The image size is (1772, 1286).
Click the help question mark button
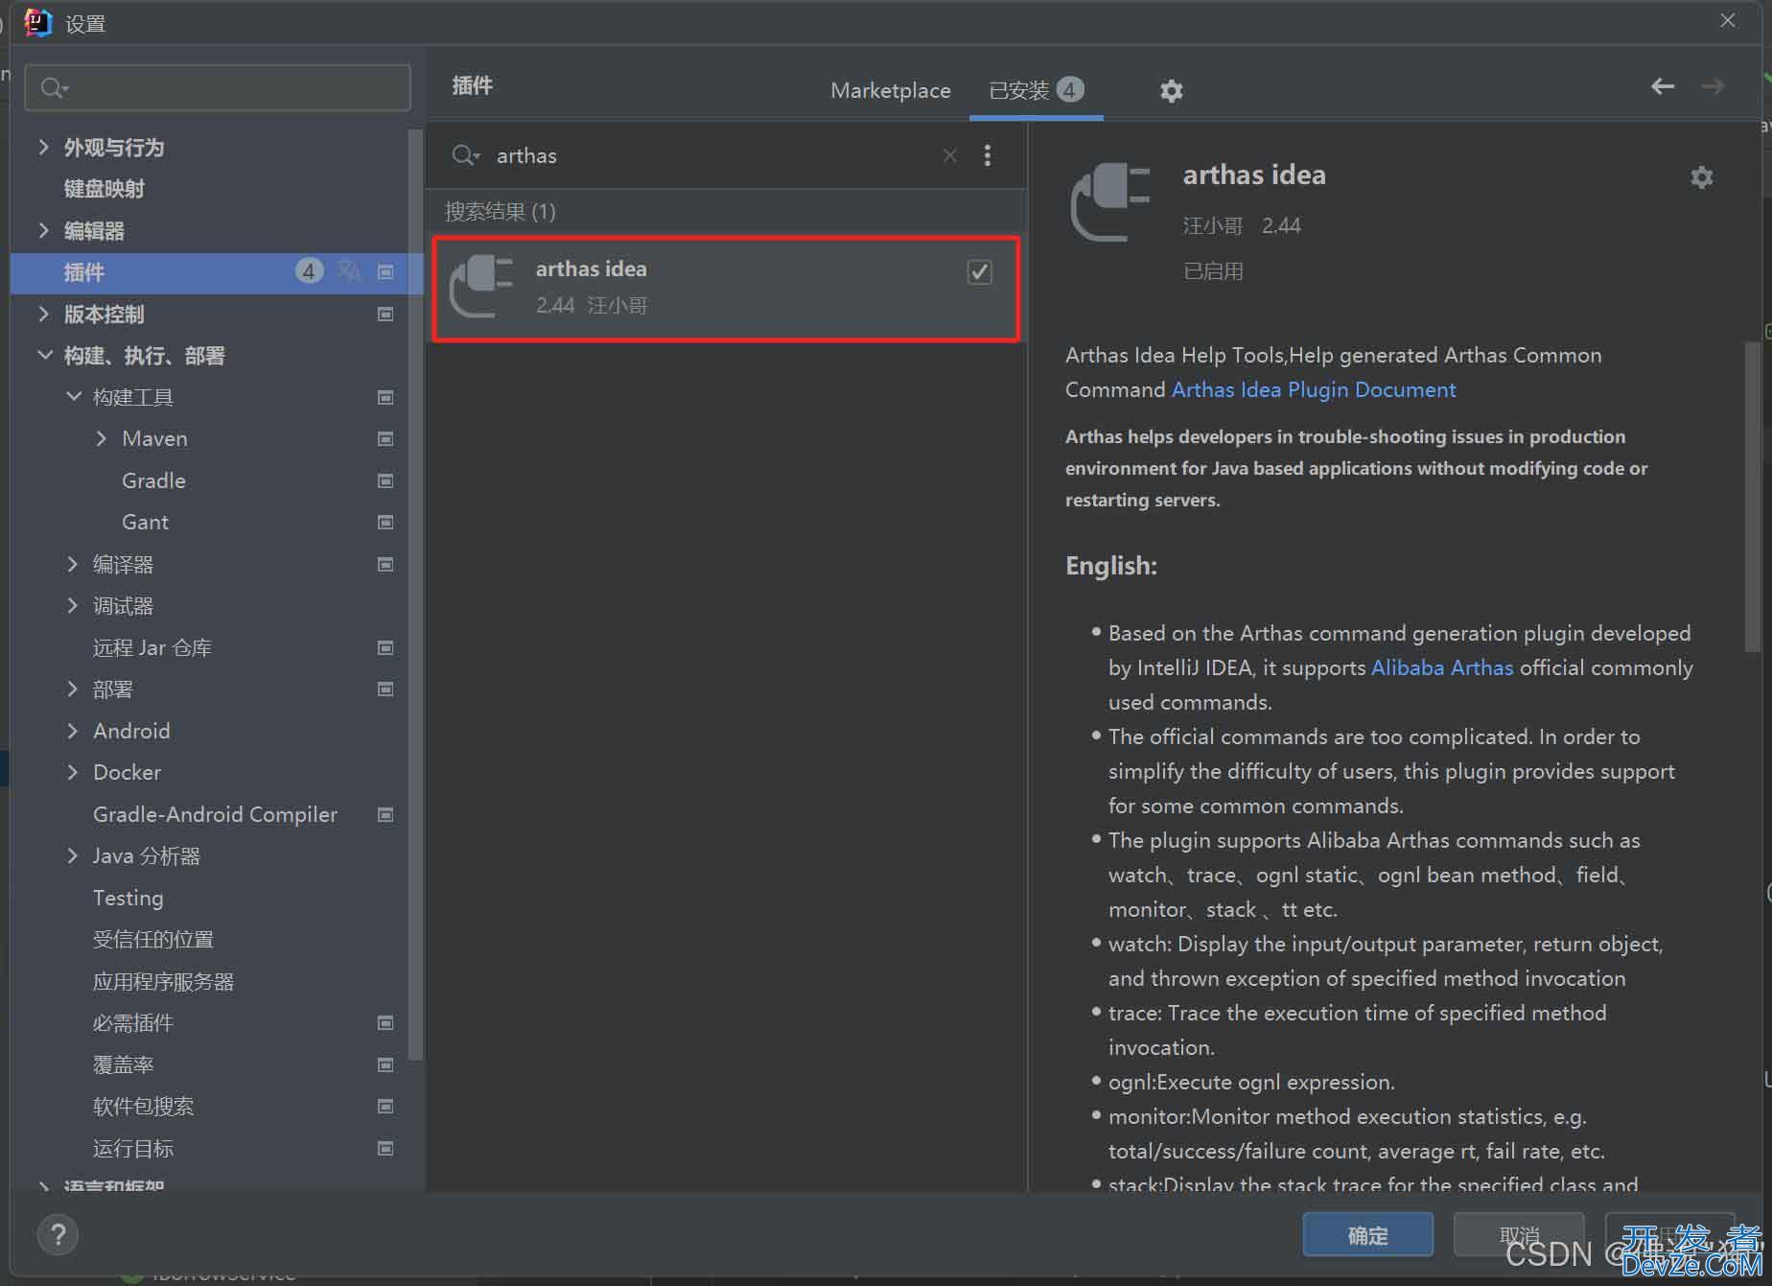tap(58, 1234)
